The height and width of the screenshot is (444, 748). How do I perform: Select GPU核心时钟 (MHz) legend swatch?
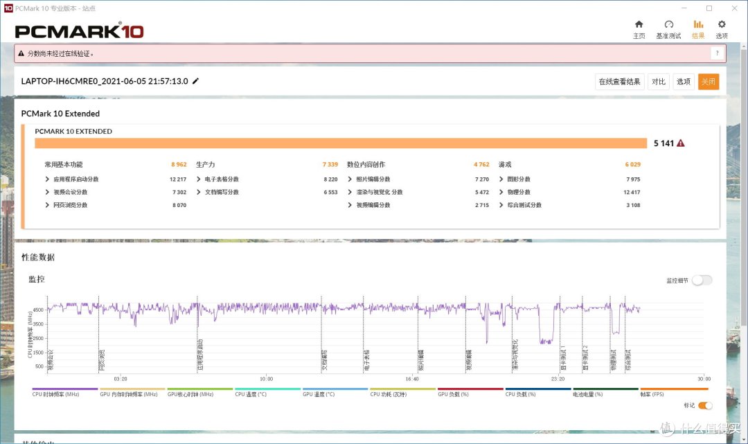(200, 389)
